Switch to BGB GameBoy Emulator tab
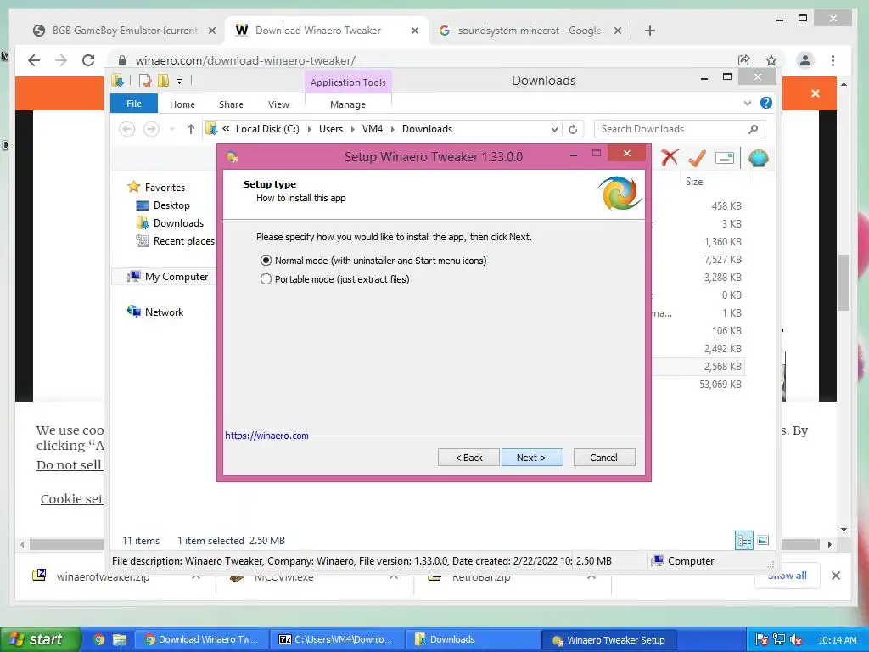This screenshot has width=869, height=652. 124,31
